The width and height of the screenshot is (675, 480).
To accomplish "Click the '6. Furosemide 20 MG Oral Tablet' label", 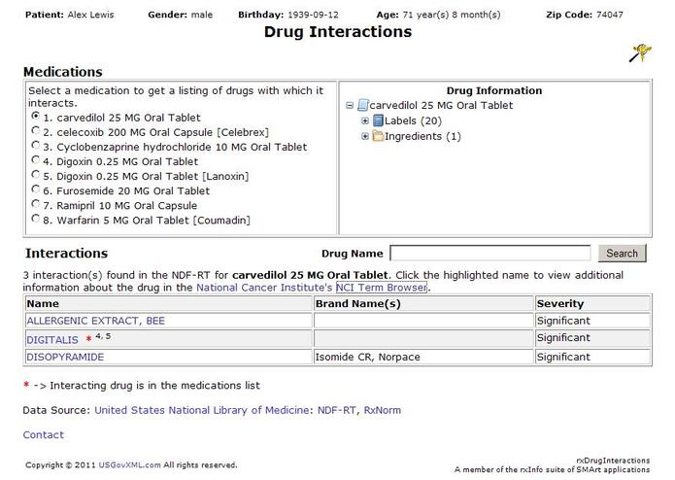I will pyautogui.click(x=126, y=191).
